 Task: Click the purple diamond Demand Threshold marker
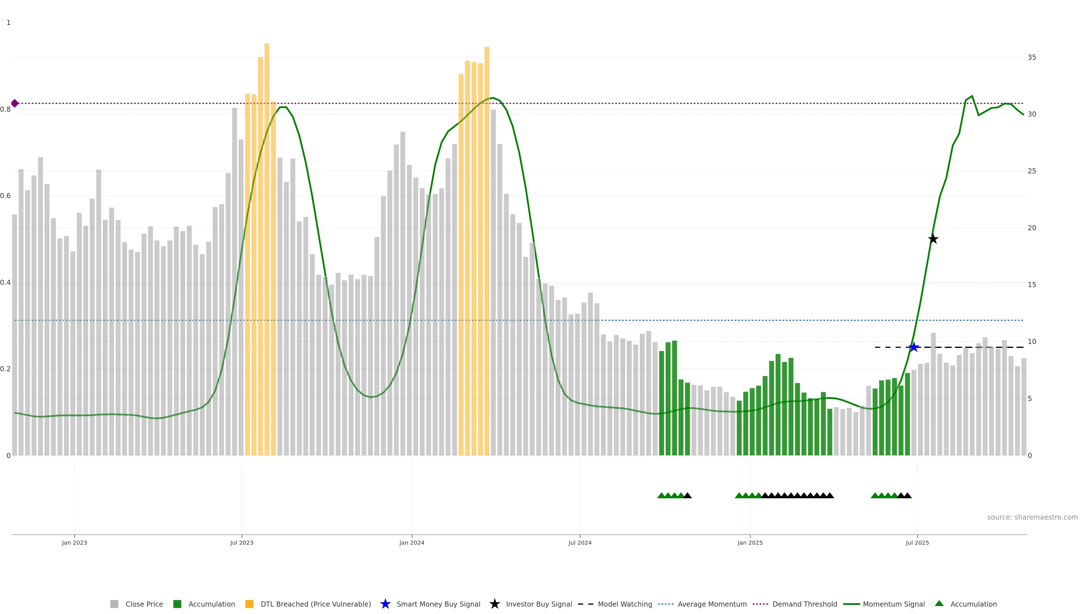click(15, 103)
